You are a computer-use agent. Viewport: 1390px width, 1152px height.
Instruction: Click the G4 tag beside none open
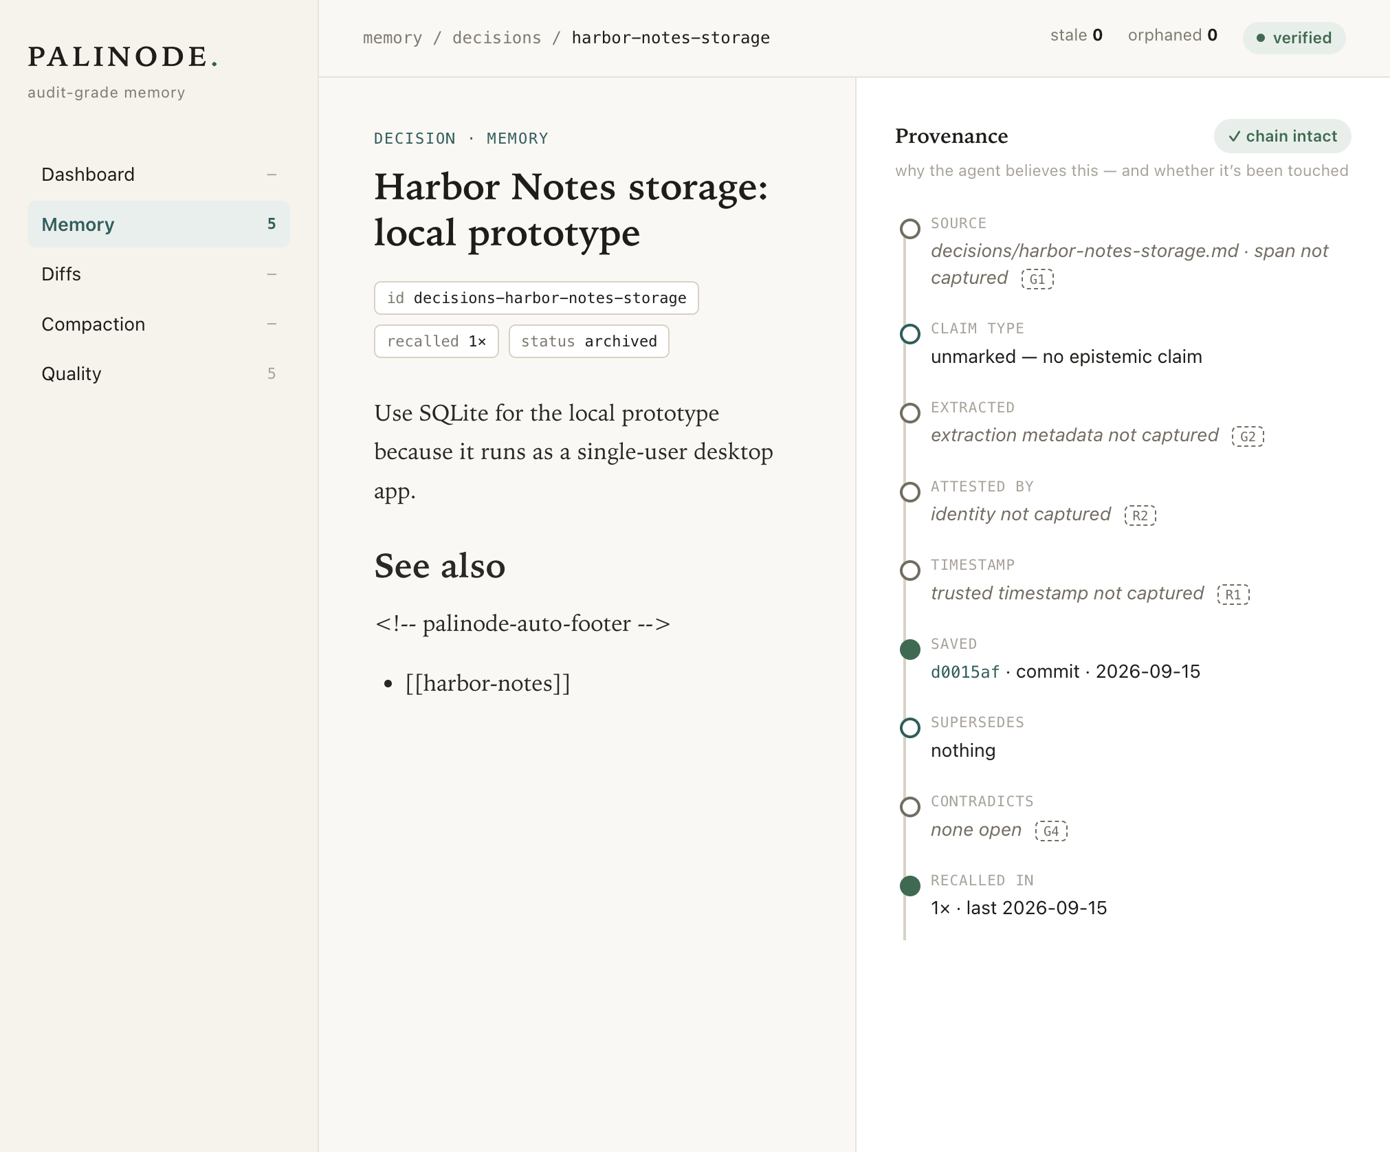coord(1051,831)
